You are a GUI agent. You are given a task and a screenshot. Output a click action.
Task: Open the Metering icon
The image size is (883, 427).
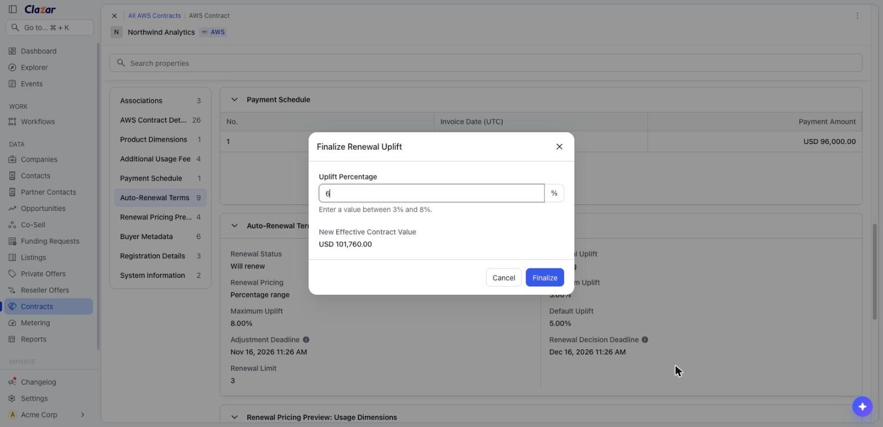coord(12,323)
